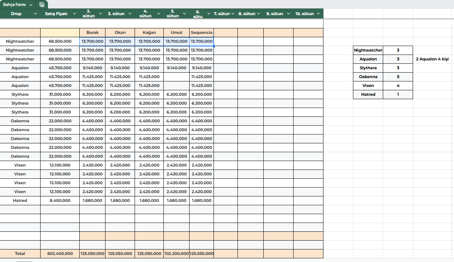Screen dimensions: 454x262
Task: Select the Kağan column header cell
Action: [x=149, y=32]
